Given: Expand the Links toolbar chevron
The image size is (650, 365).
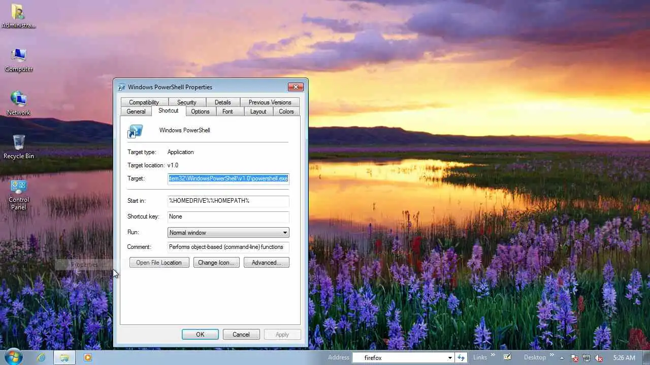Looking at the screenshot, I should pyautogui.click(x=493, y=355).
